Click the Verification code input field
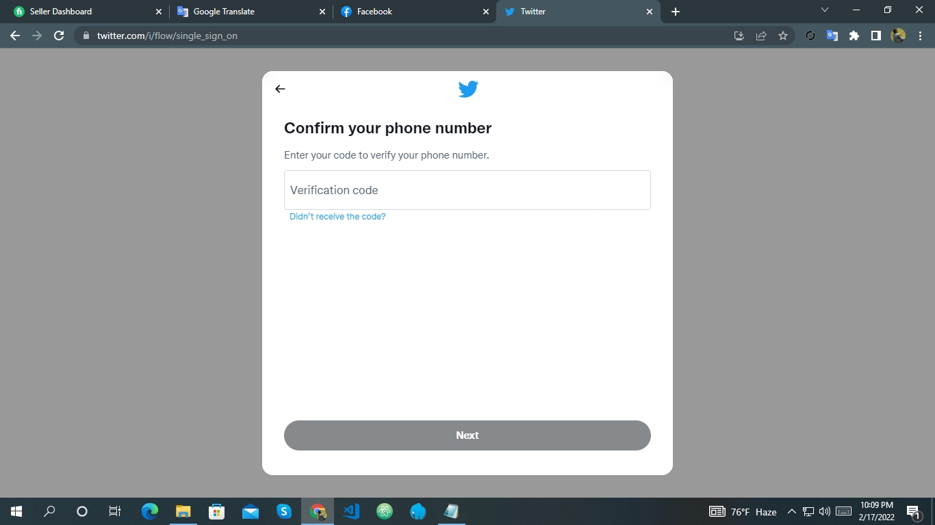935x525 pixels. (467, 190)
